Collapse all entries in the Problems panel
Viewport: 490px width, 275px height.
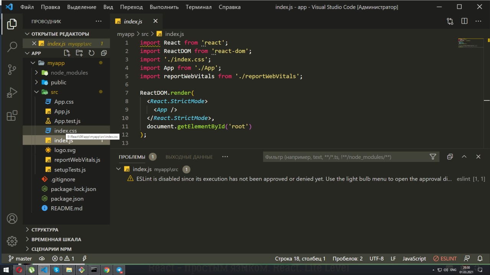450,157
